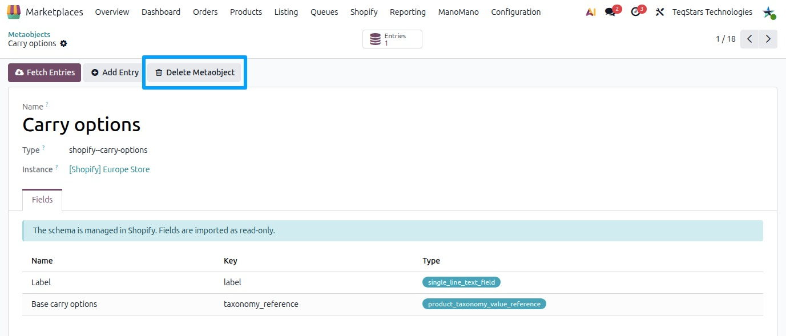Screen dimensions: 786x336
Task: Open the Configuration menu
Action: 516,12
